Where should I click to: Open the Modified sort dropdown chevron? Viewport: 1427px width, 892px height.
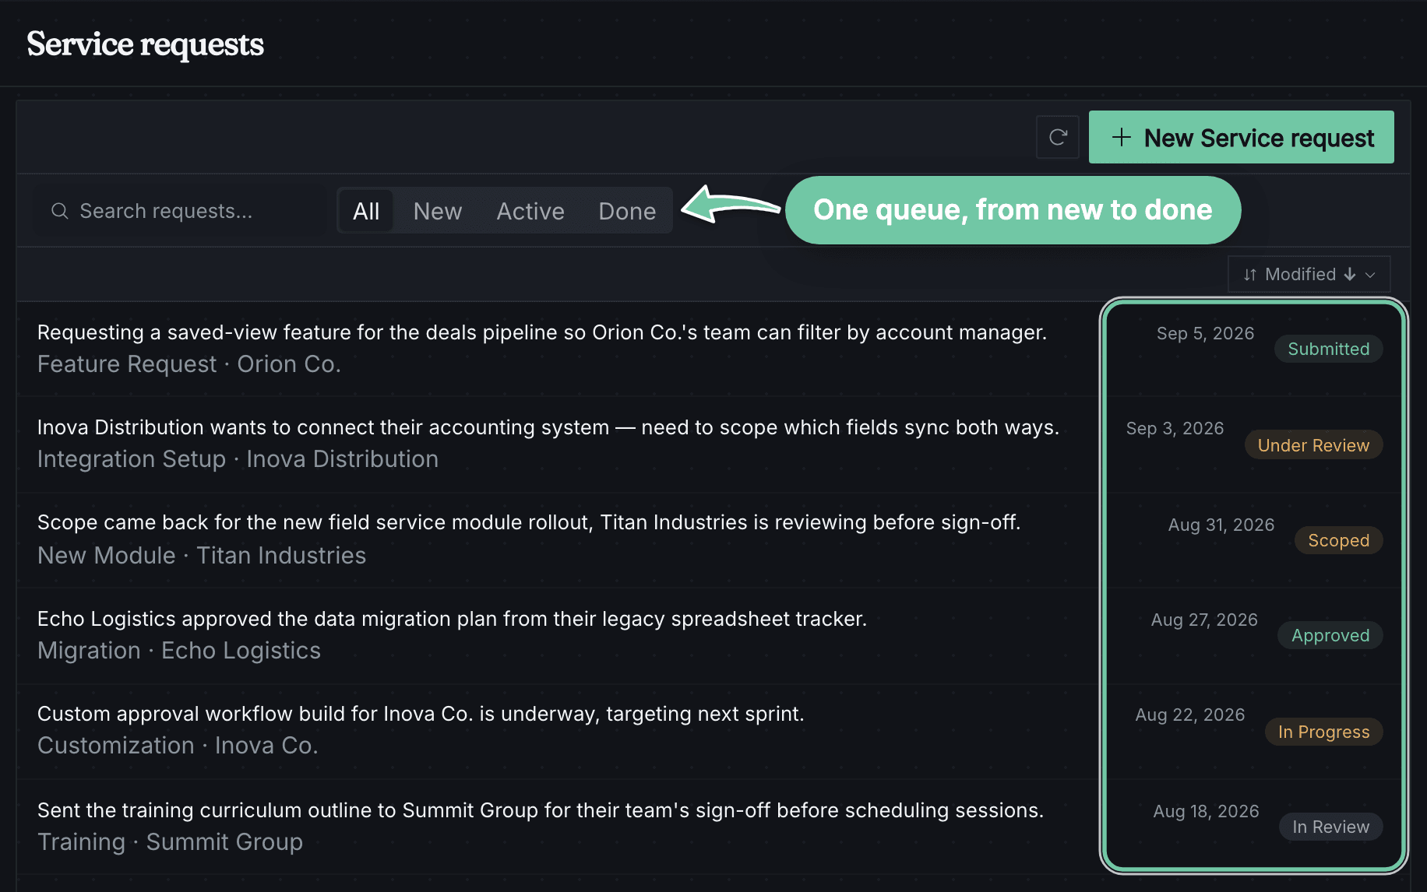[1370, 274]
